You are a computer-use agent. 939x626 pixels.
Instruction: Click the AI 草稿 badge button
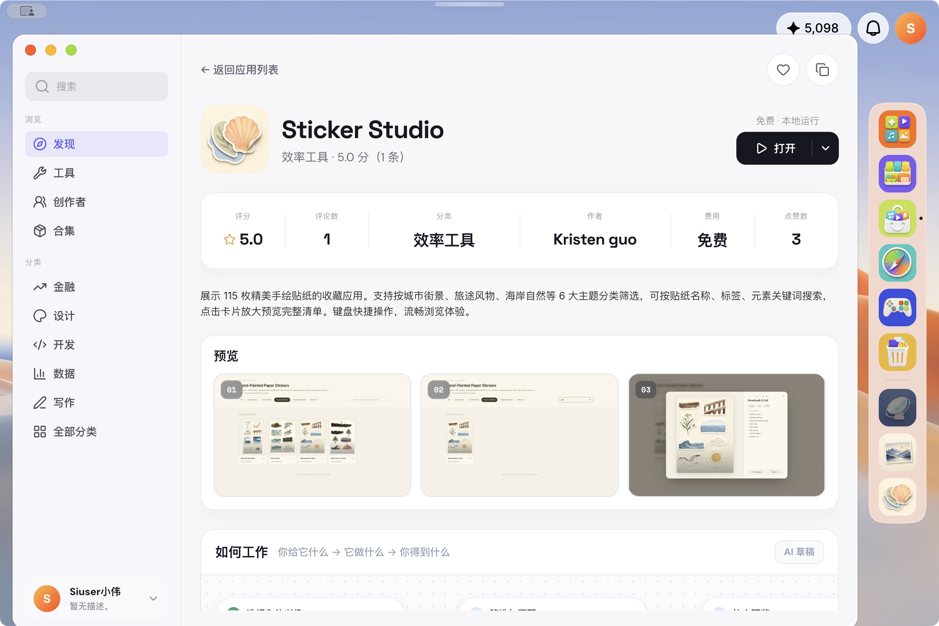click(x=799, y=552)
